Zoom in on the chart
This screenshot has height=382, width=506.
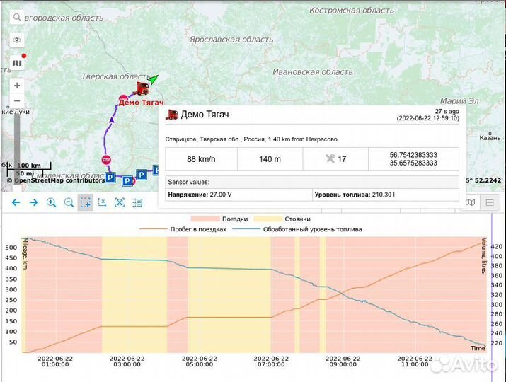coord(51,202)
